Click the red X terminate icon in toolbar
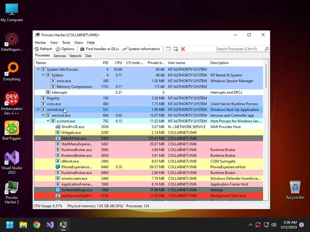The image size is (310, 232). (183, 49)
